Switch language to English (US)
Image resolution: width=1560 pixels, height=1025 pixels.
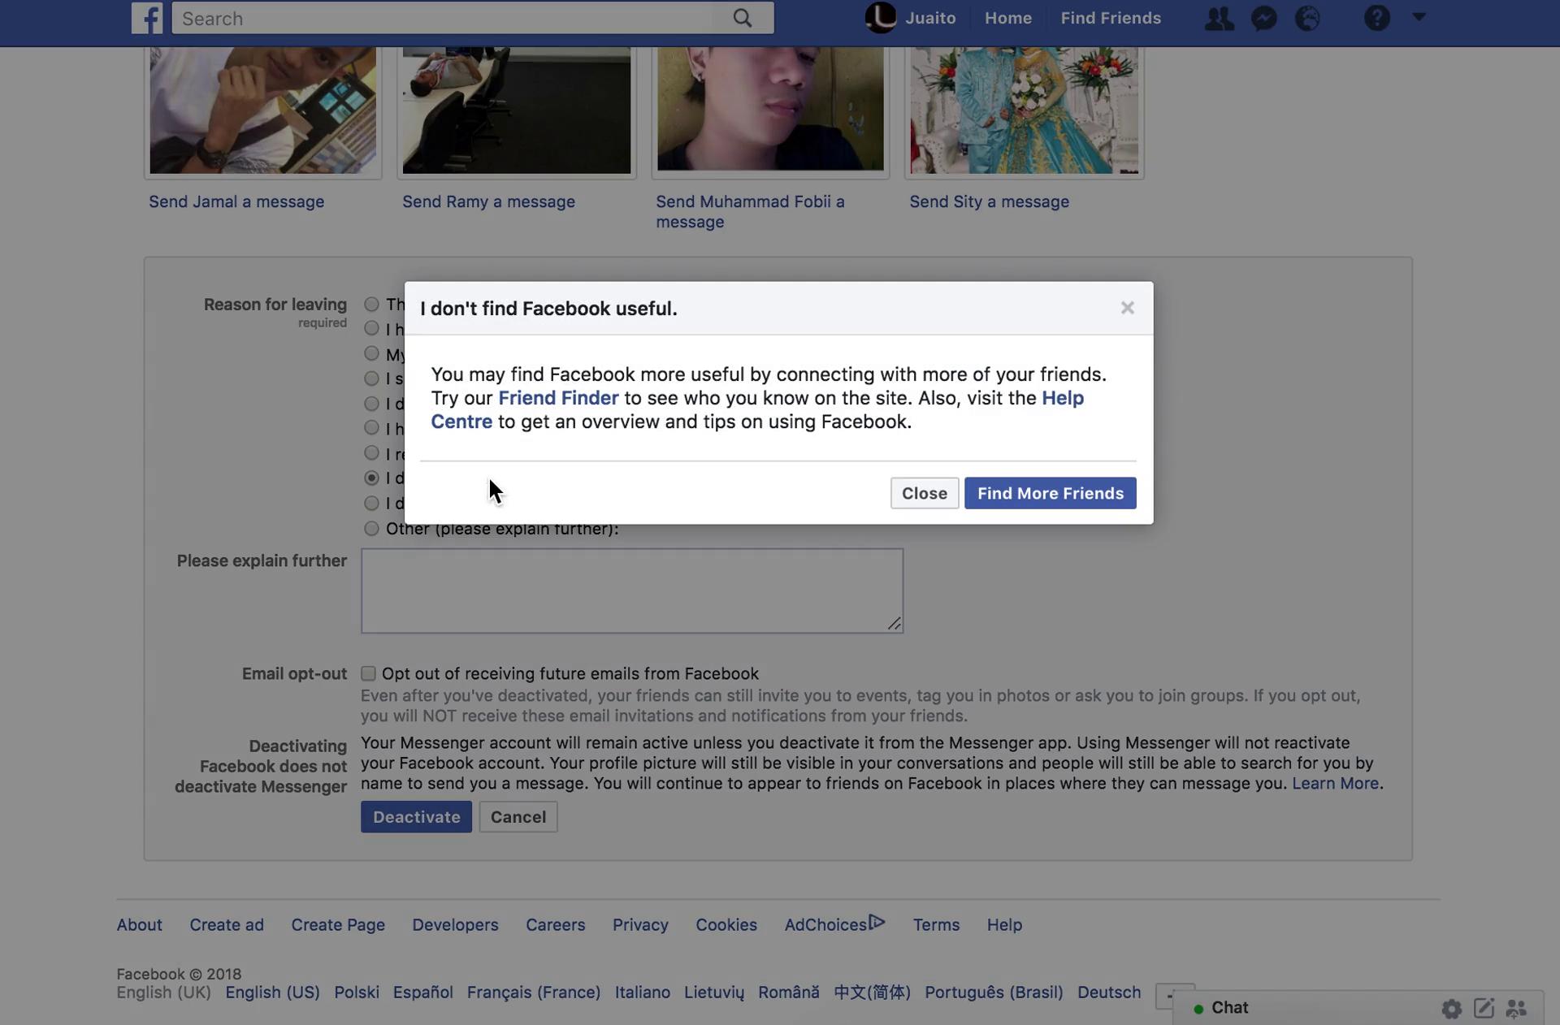click(x=272, y=993)
